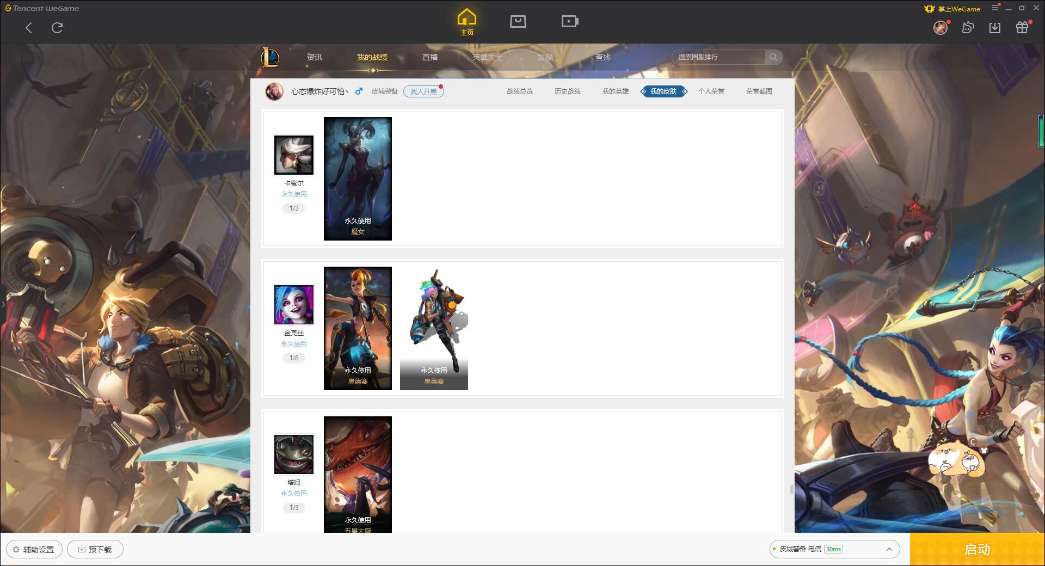Open the 我的战绩 tab
The height and width of the screenshot is (566, 1045).
pyautogui.click(x=372, y=57)
